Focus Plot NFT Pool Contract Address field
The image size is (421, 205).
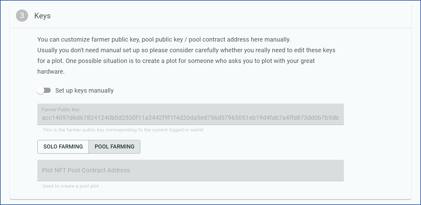191,170
